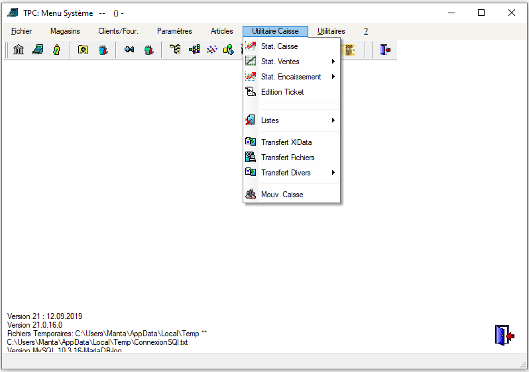Click the exit door toolbar icon
The image size is (529, 372).
(x=385, y=50)
